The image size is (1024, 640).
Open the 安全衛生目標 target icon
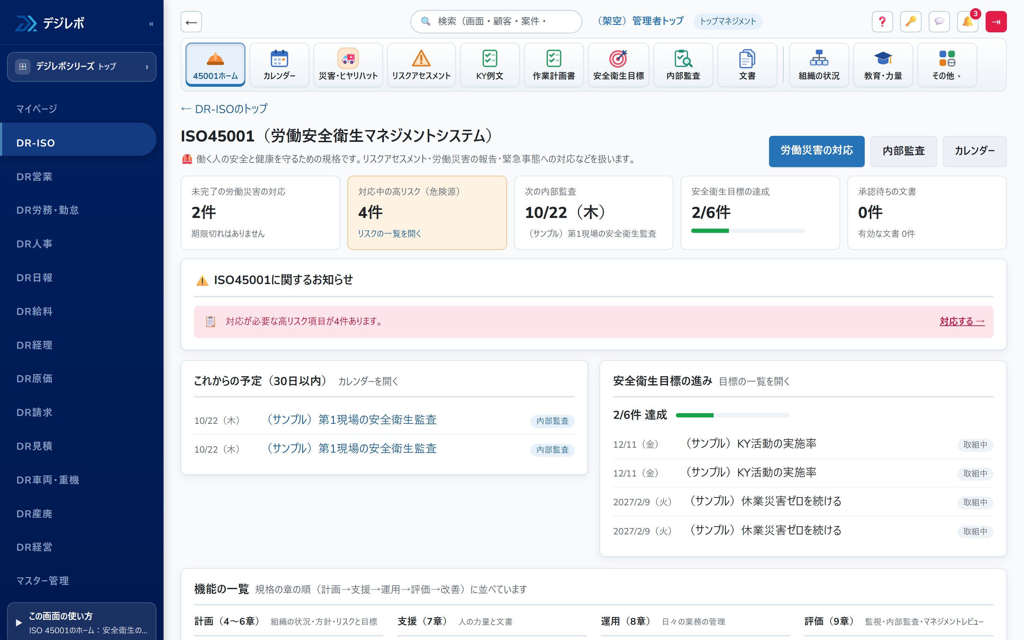click(618, 64)
